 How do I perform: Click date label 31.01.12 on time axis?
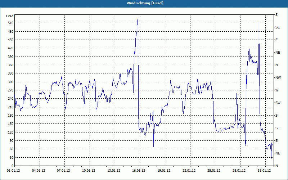coord(264,171)
